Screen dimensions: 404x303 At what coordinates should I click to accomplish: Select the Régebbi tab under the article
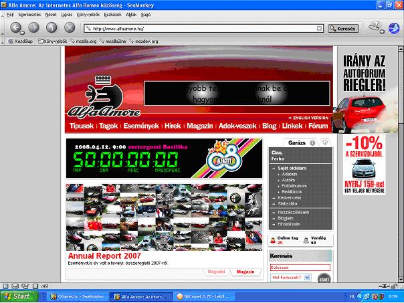pyautogui.click(x=216, y=272)
